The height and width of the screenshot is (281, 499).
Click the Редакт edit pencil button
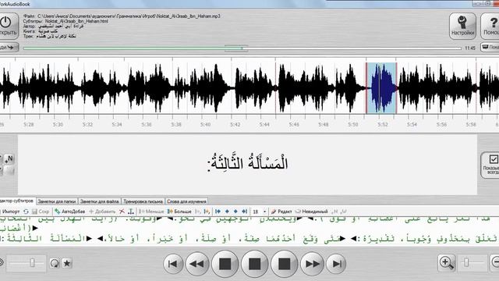click(281, 212)
